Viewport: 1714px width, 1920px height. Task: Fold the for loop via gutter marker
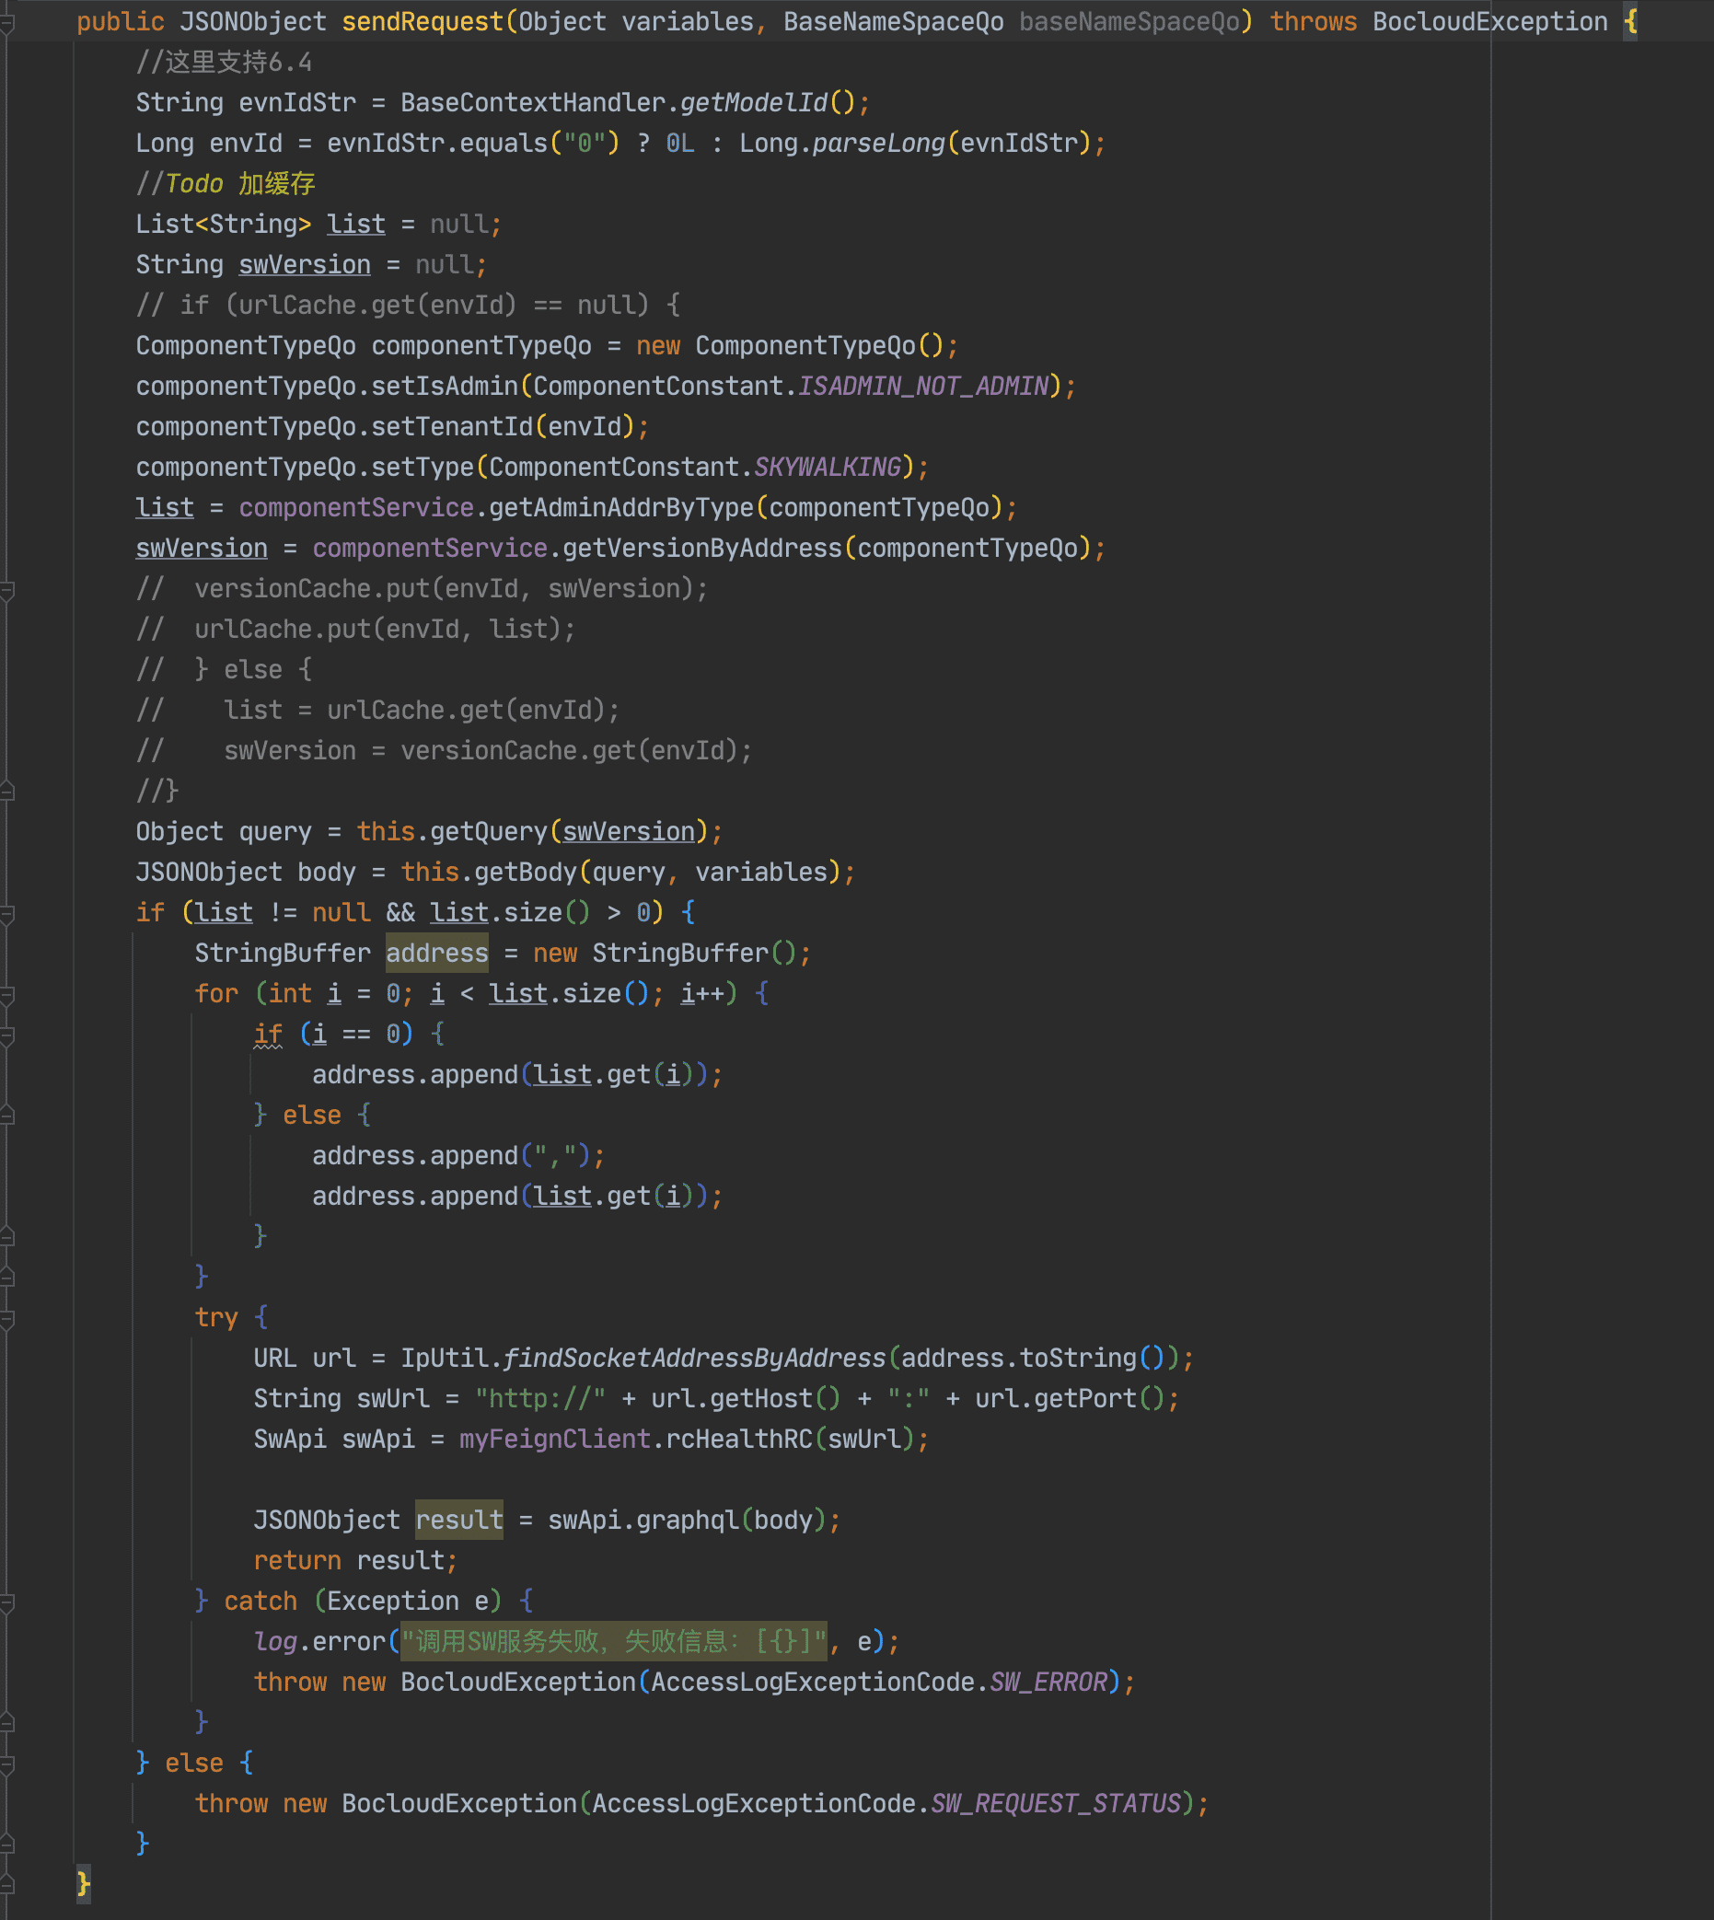point(6,994)
